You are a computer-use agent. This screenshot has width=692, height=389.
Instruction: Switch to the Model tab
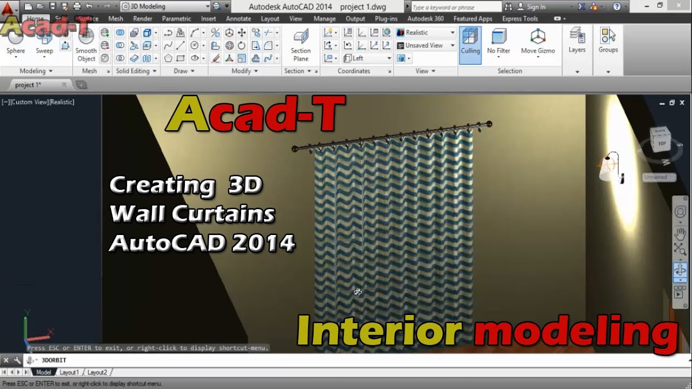(x=43, y=372)
